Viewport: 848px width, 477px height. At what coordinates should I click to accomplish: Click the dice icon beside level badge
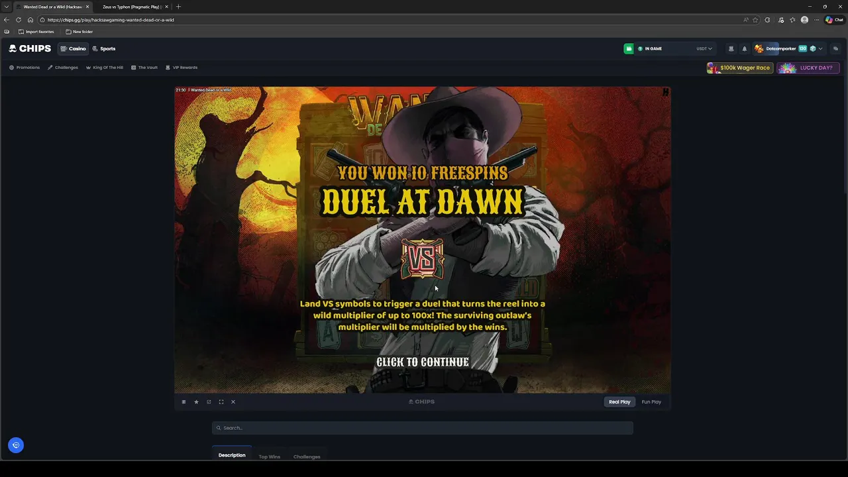tap(813, 48)
